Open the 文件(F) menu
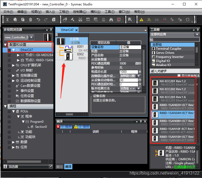202x178 pixels. pos(8,12)
